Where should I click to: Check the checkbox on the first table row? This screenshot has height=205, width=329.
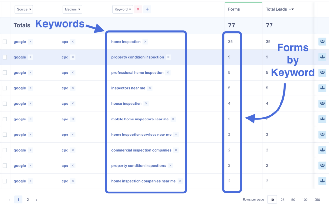point(5,42)
